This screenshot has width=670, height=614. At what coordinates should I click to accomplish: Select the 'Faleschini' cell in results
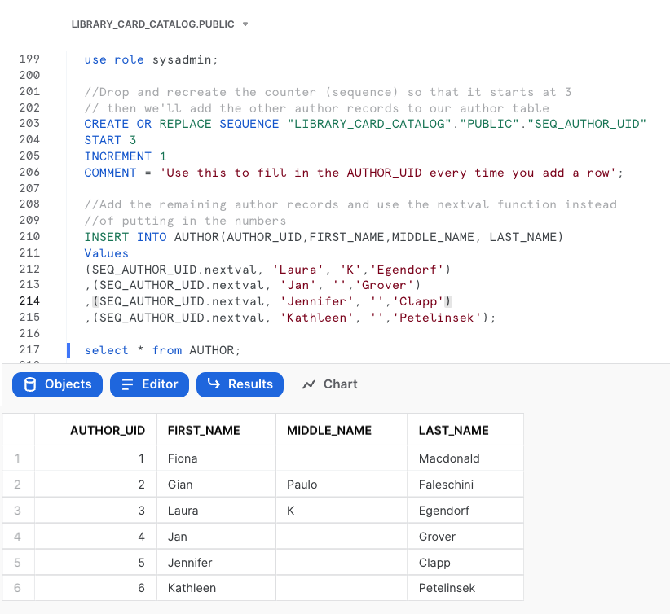[x=465, y=485]
